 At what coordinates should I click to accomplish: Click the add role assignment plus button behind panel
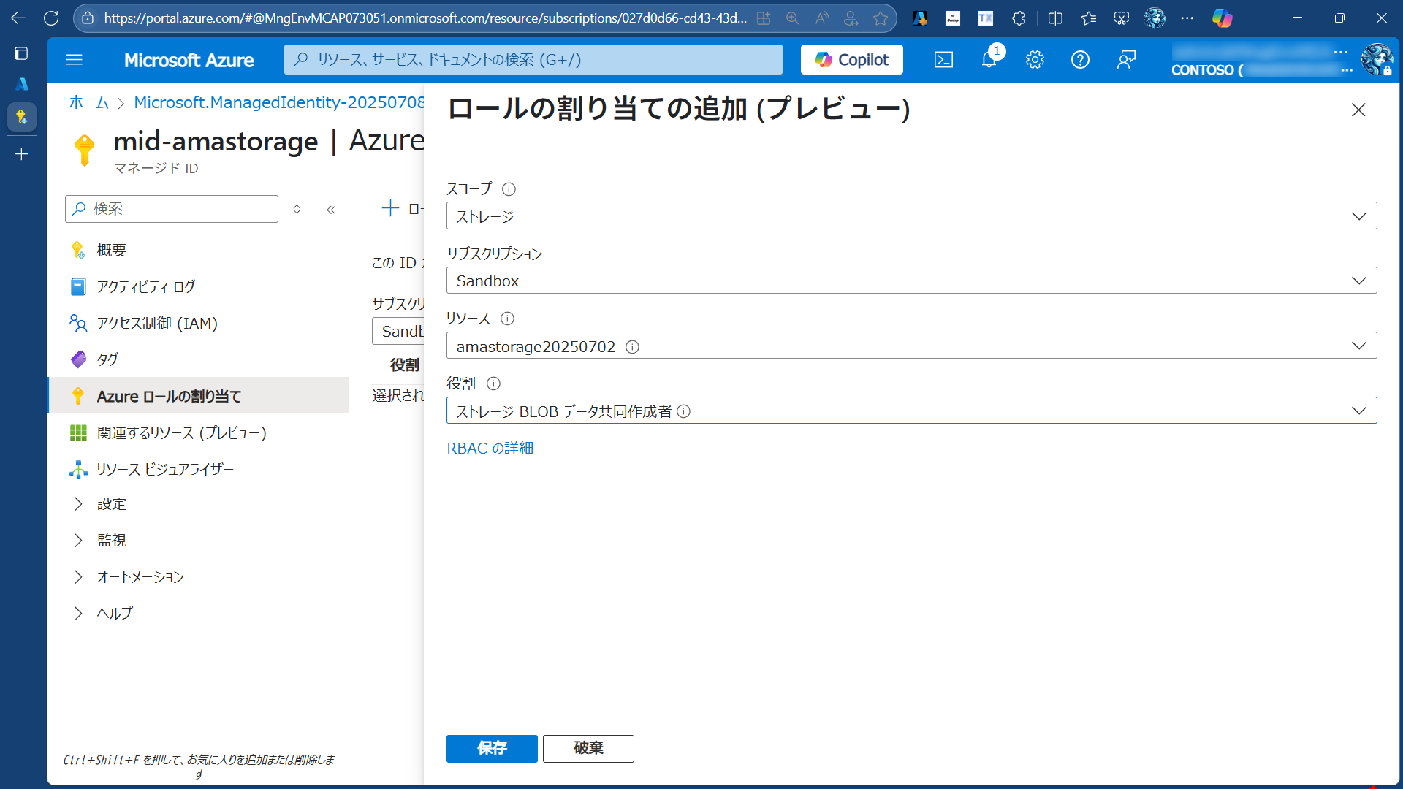coord(402,209)
